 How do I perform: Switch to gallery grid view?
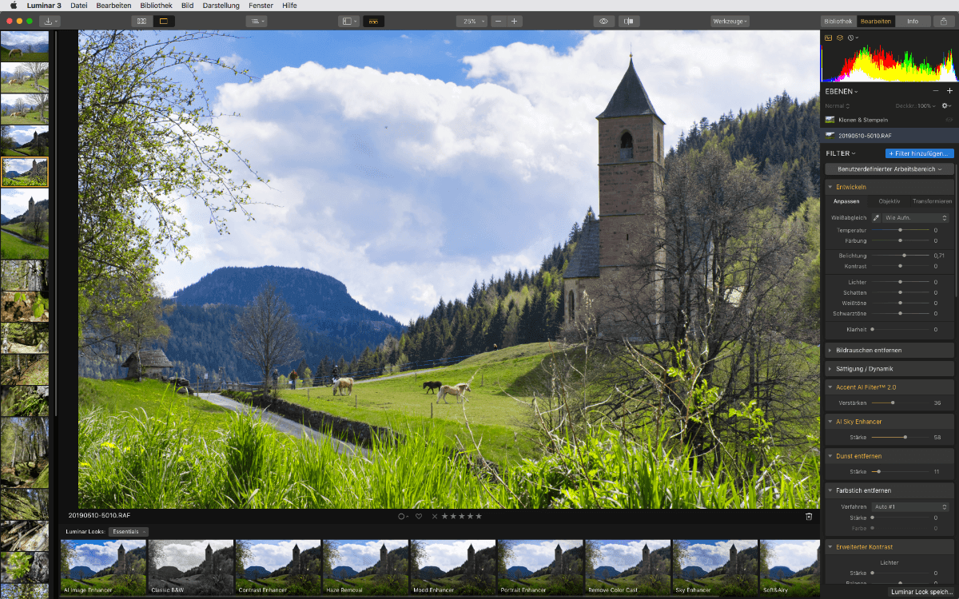(141, 22)
